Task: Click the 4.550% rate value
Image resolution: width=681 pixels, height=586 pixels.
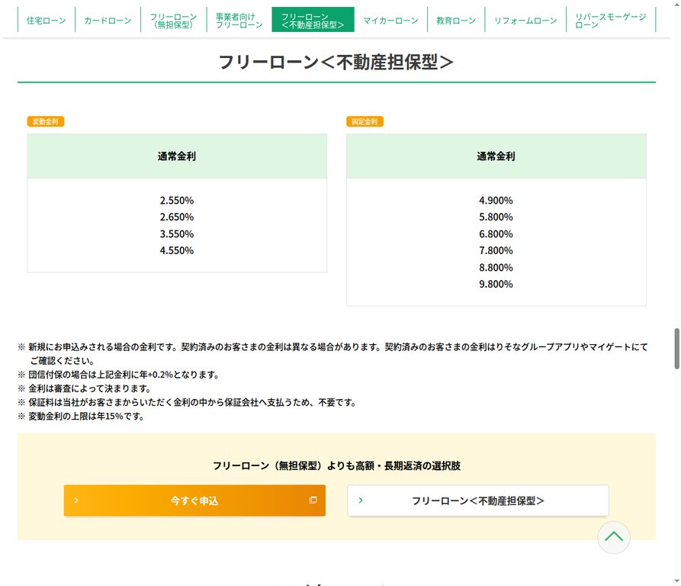Action: click(x=177, y=250)
